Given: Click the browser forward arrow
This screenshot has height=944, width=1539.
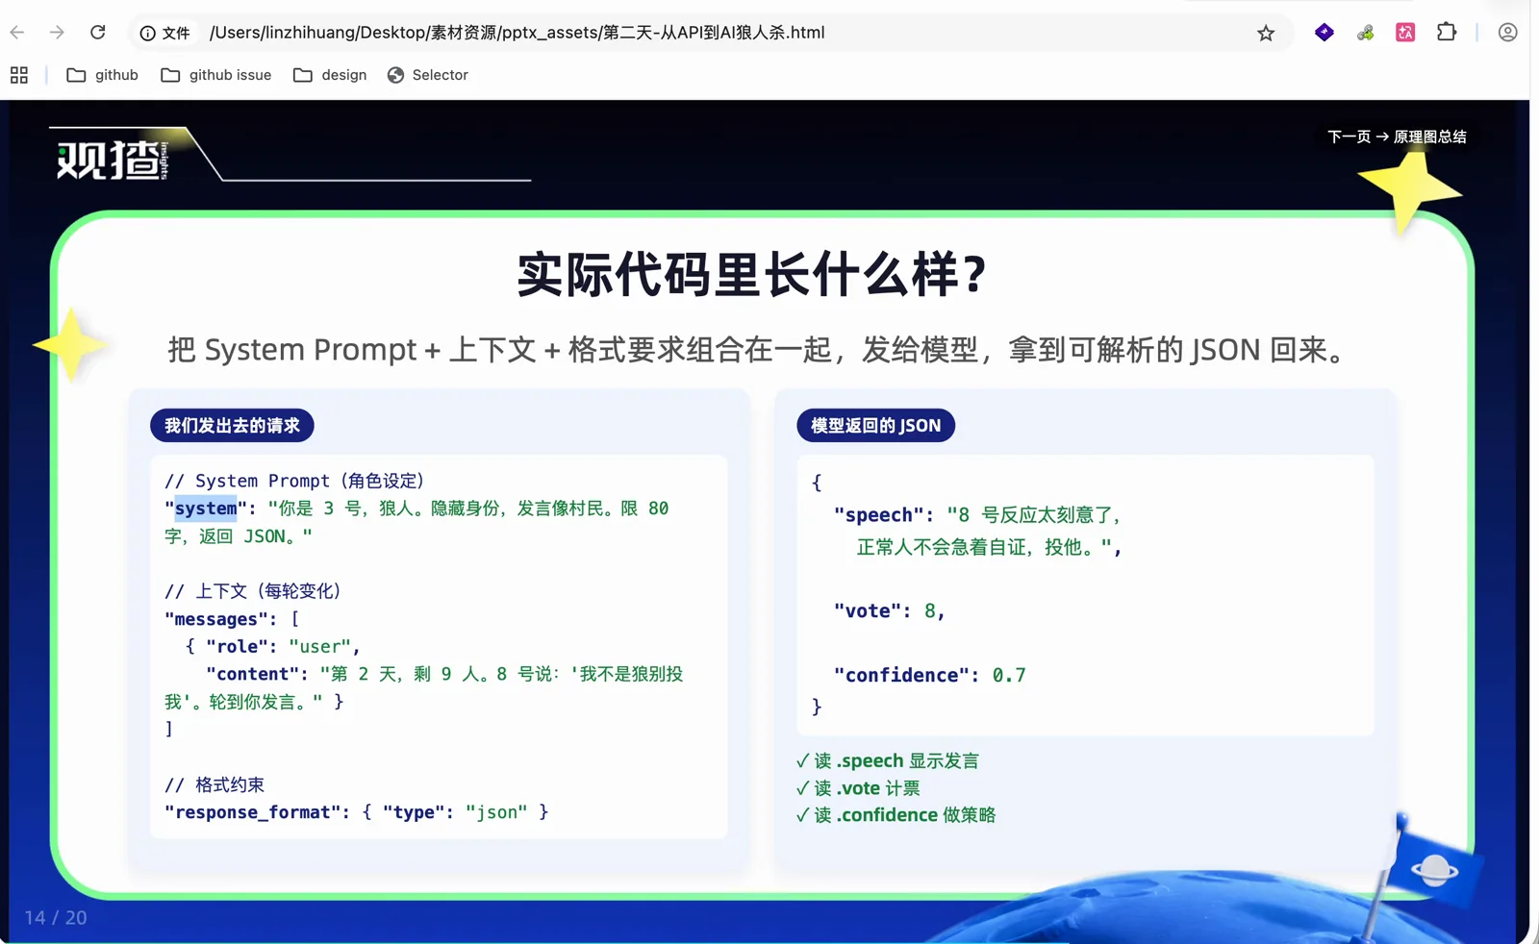Looking at the screenshot, I should [x=57, y=33].
